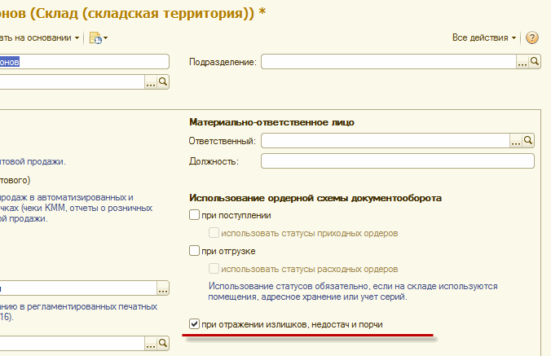Viewport: 551px width, 356px height.
Task: Enable 'при отгрузке' checkbox
Action: coord(194,251)
